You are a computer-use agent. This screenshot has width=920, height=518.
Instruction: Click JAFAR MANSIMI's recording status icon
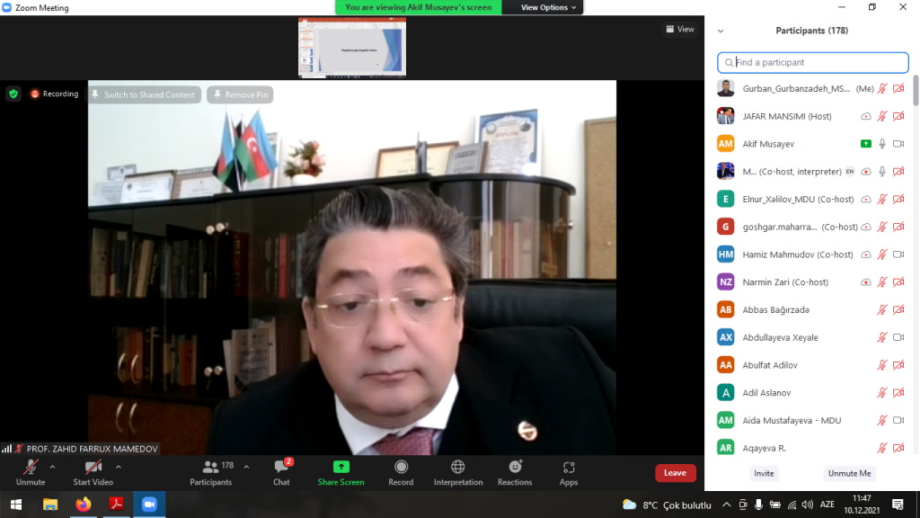coord(866,116)
